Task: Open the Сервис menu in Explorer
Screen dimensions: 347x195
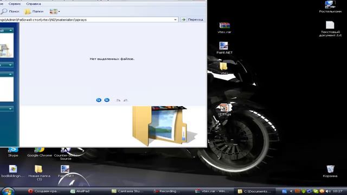Action: (x=15, y=4)
